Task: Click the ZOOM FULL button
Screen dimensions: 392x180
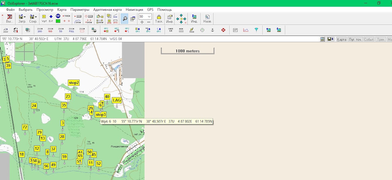Action: pos(71,30)
